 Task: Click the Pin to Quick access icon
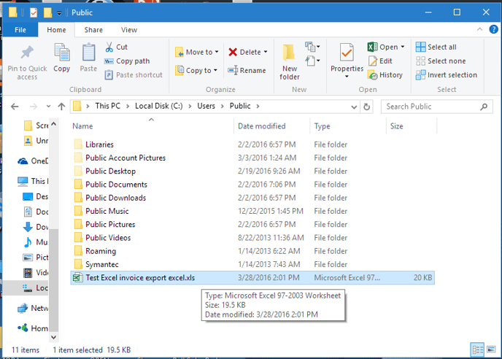[27, 54]
